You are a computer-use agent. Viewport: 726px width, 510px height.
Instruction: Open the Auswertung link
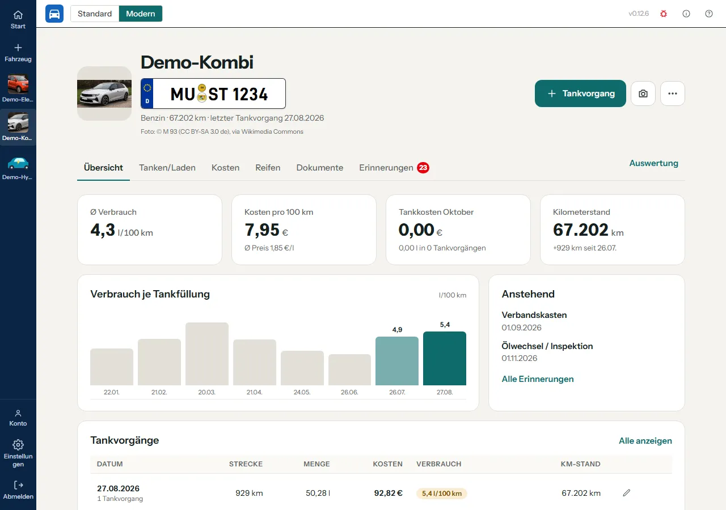[653, 163]
